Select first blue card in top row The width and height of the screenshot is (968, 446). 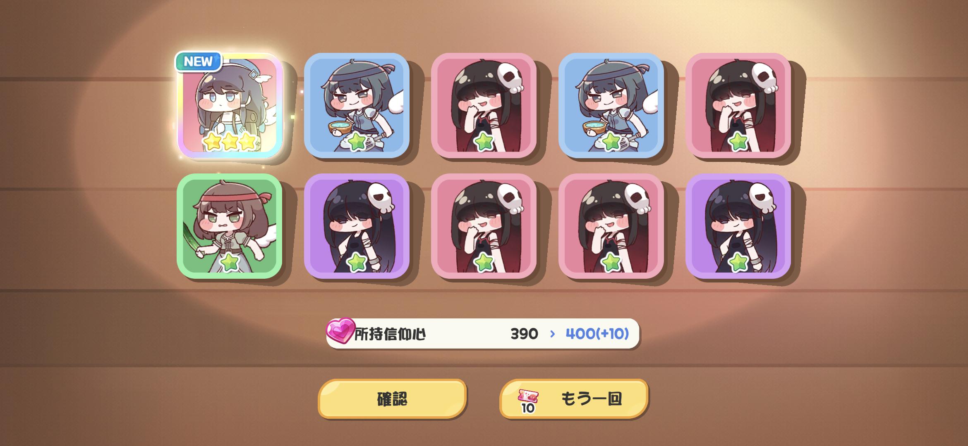357,105
